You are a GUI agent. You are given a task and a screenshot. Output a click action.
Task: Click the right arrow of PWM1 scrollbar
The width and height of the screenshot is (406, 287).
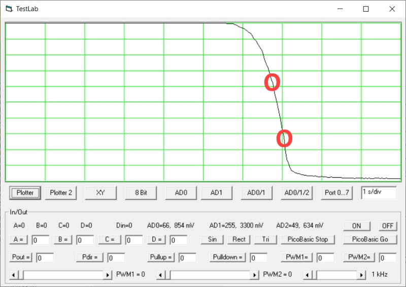pos(108,274)
